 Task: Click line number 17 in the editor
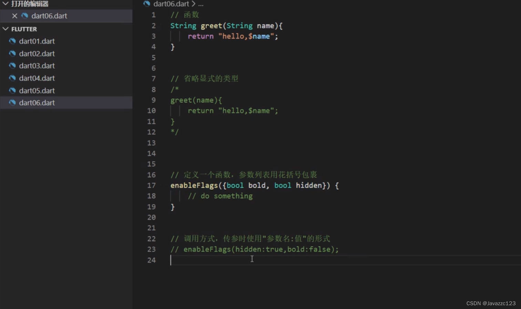(x=152, y=185)
